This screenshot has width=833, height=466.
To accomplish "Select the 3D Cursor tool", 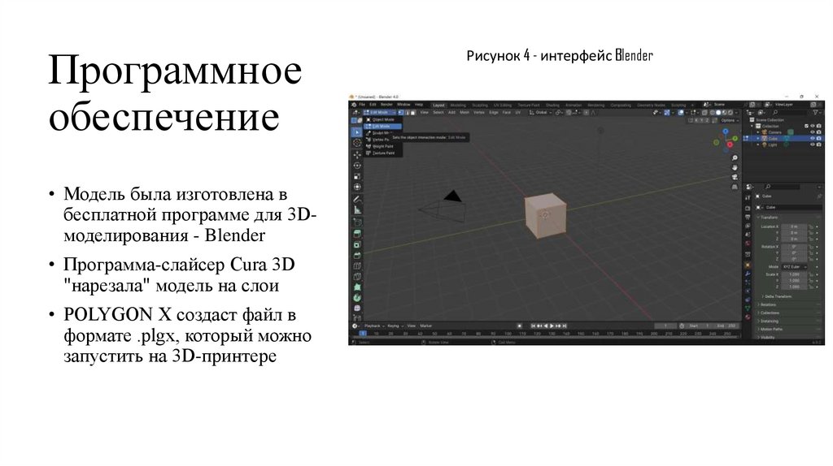I will (x=357, y=143).
